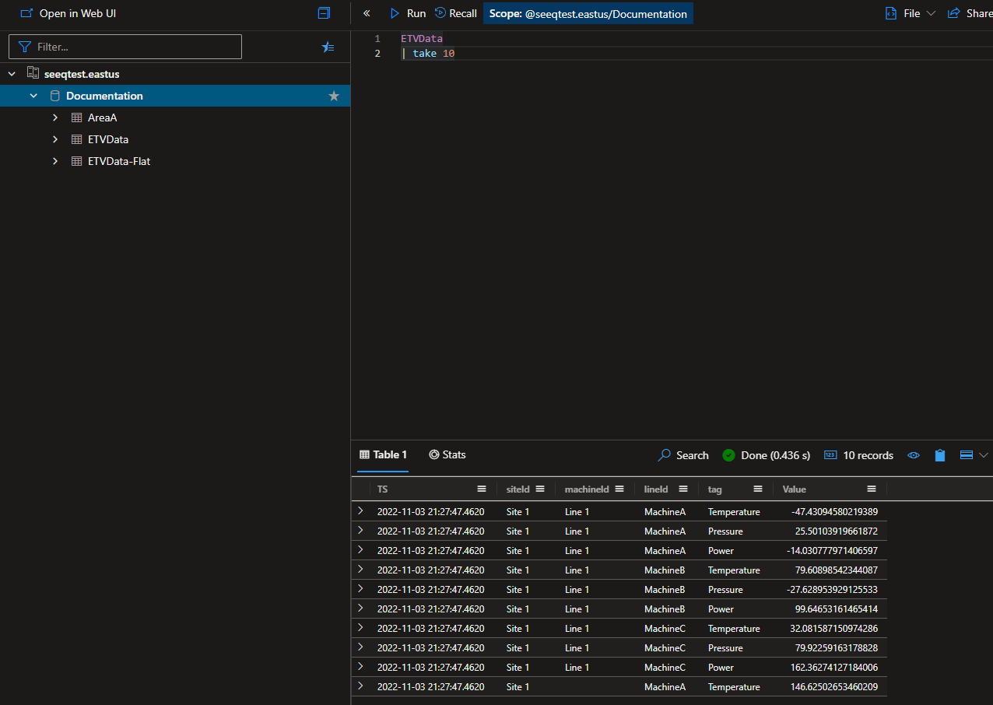Click the Done (0.436 s) status

tap(767, 455)
